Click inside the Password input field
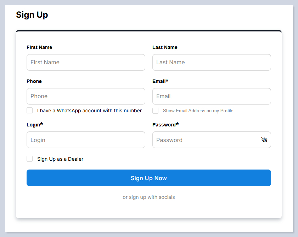 (x=206, y=140)
